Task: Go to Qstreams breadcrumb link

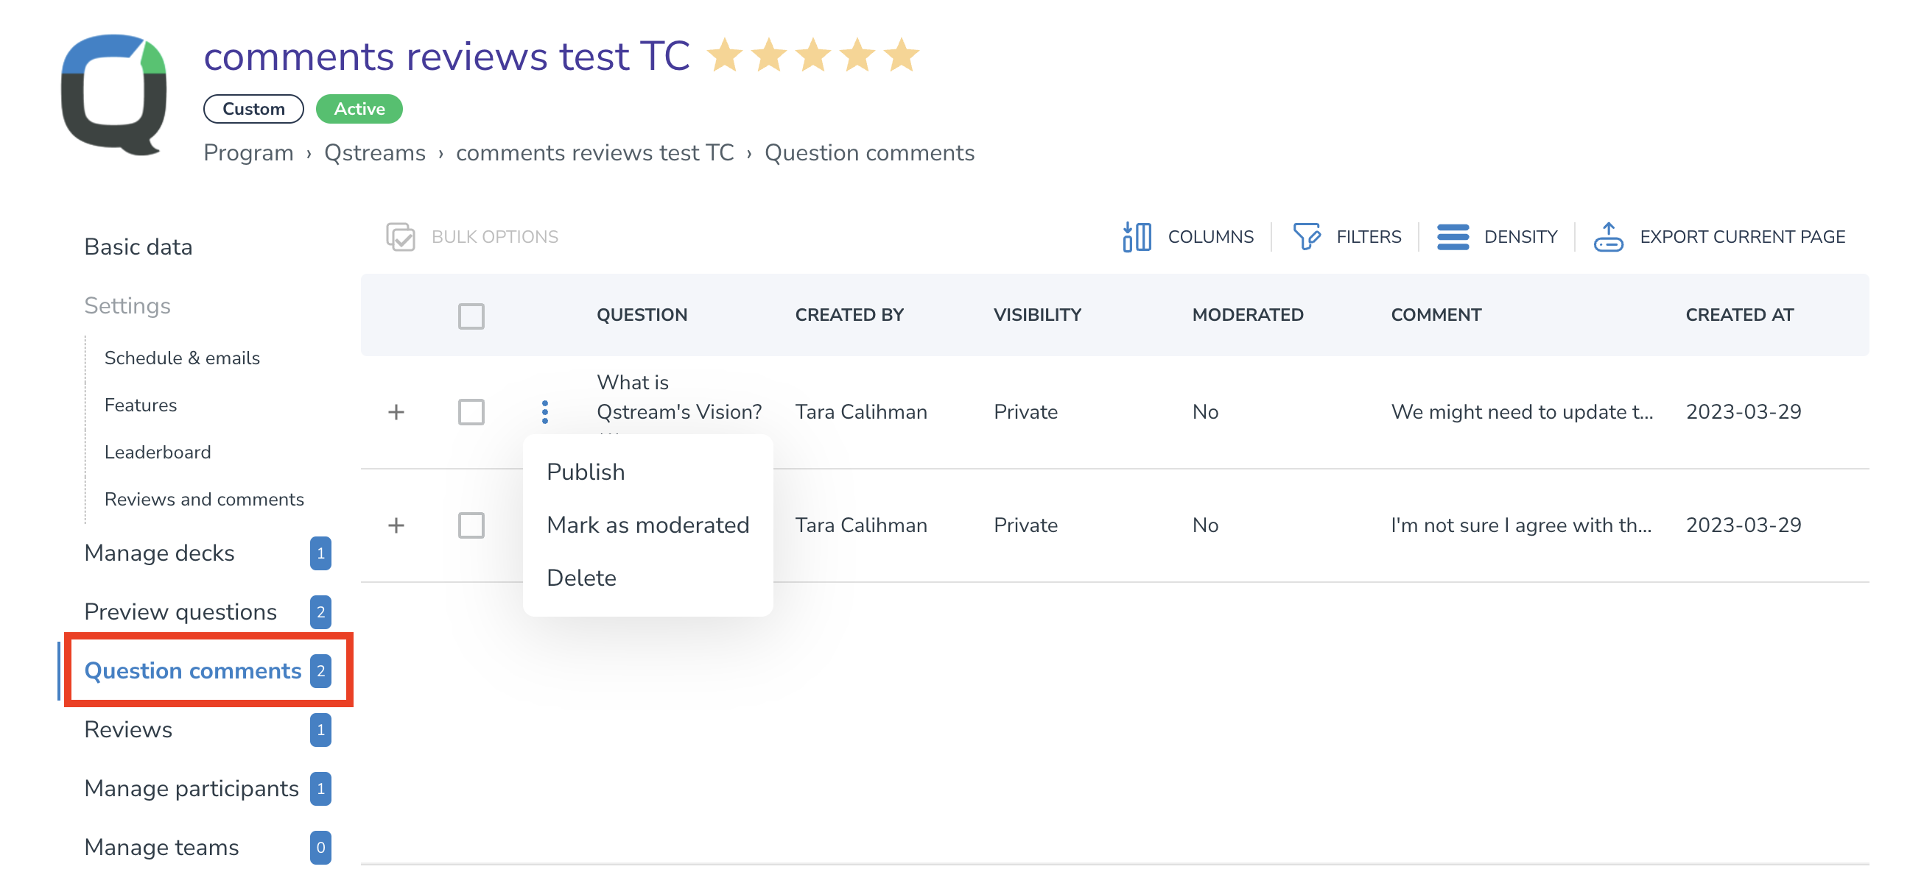Action: [374, 152]
